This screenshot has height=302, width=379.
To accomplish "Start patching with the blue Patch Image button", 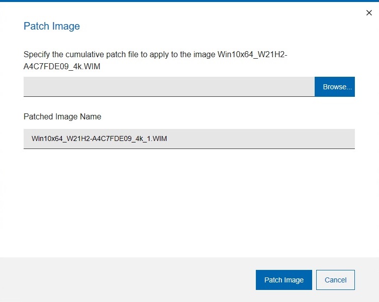I will tap(284, 280).
